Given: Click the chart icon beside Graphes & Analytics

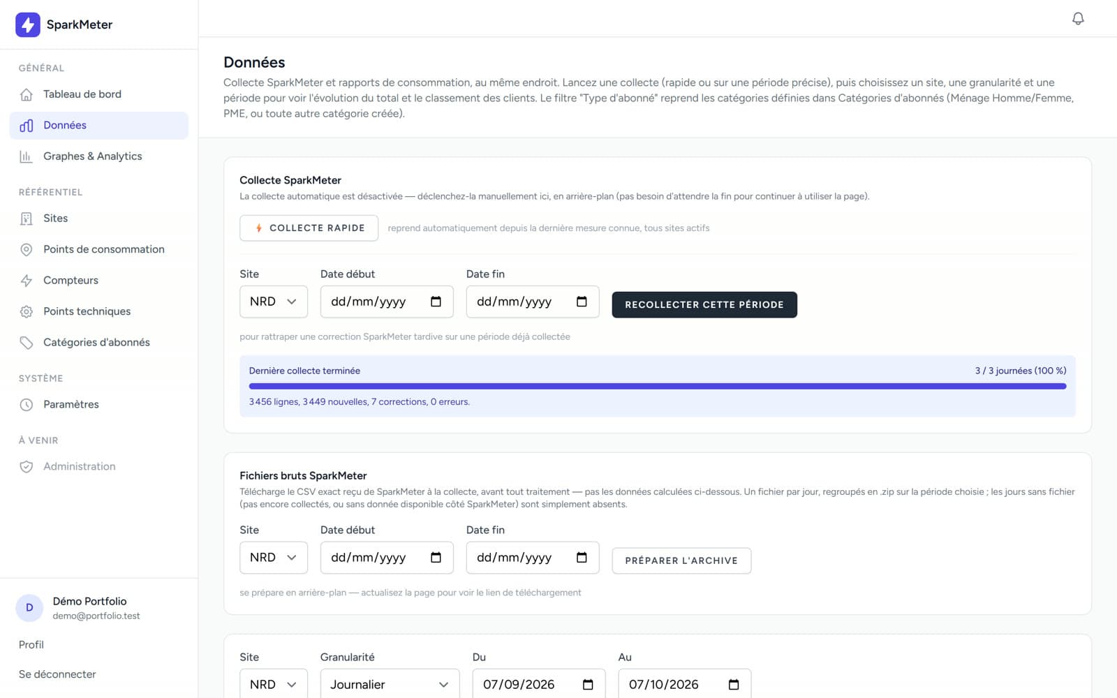Looking at the screenshot, I should coord(27,156).
